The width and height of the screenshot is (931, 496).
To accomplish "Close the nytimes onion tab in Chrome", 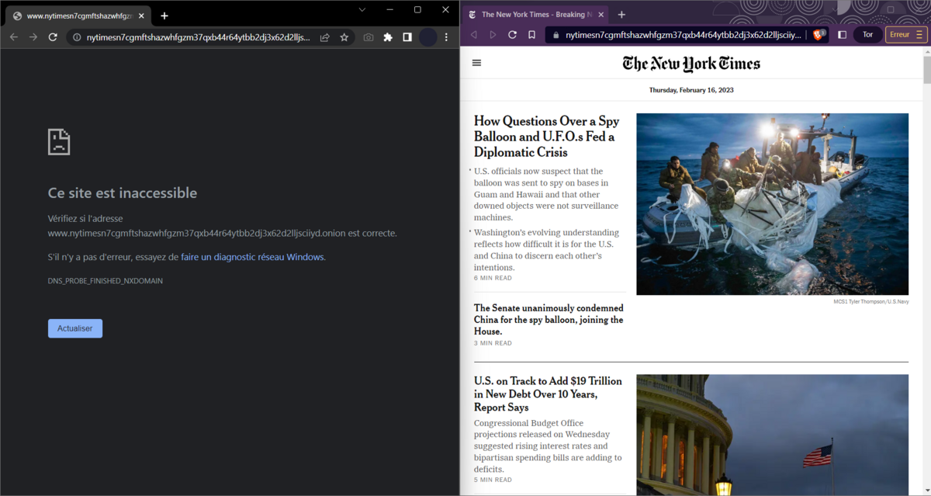I will (141, 16).
